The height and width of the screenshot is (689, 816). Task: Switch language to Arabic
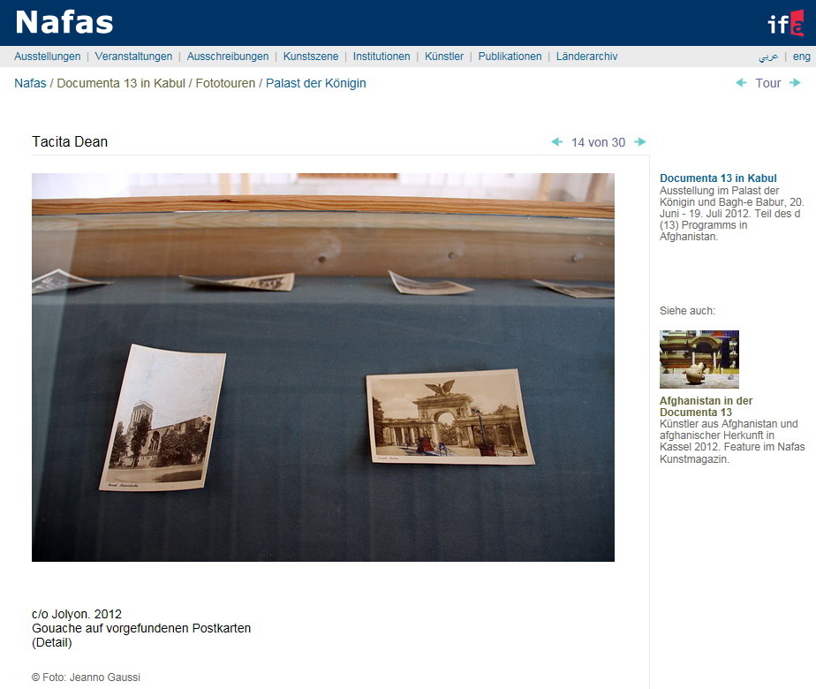[x=768, y=57]
